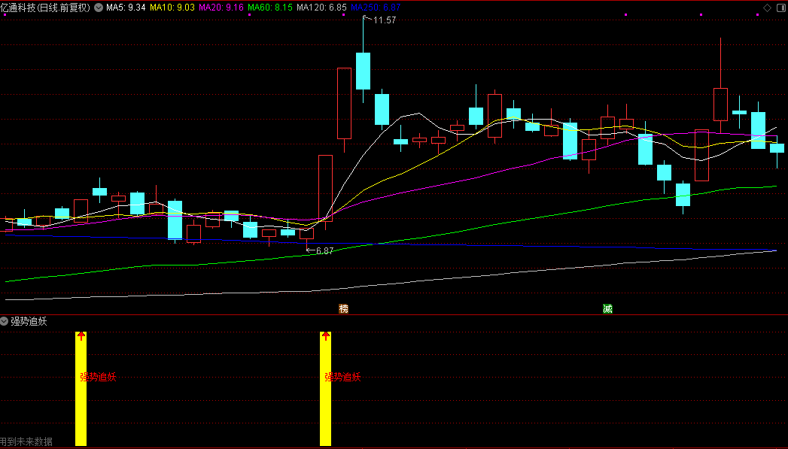Click the 用到未来数据 notice text

(26, 441)
